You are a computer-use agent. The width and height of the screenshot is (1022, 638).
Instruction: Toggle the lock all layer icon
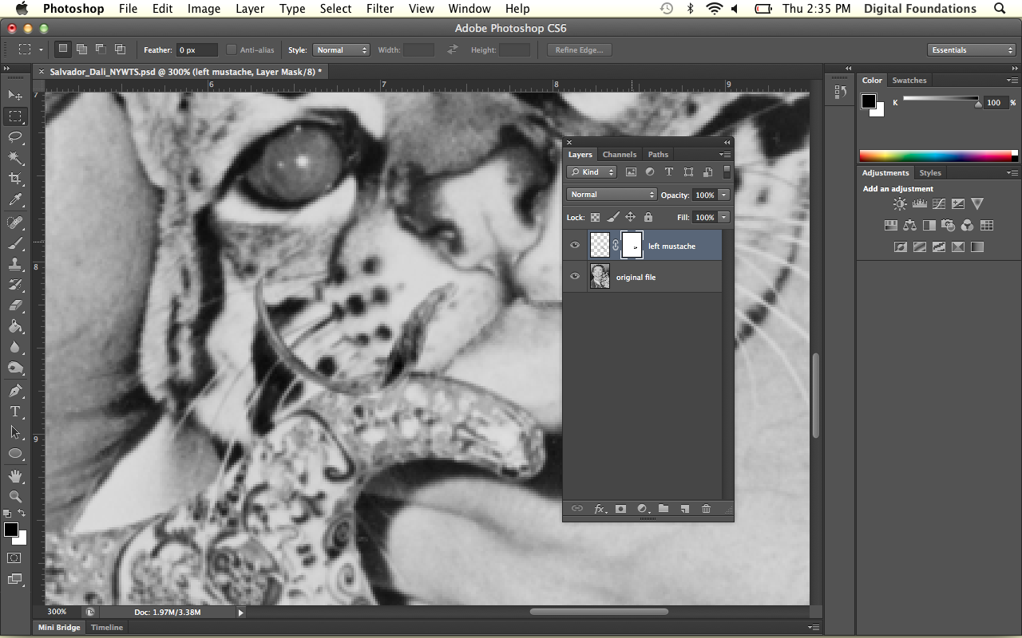[x=648, y=217]
